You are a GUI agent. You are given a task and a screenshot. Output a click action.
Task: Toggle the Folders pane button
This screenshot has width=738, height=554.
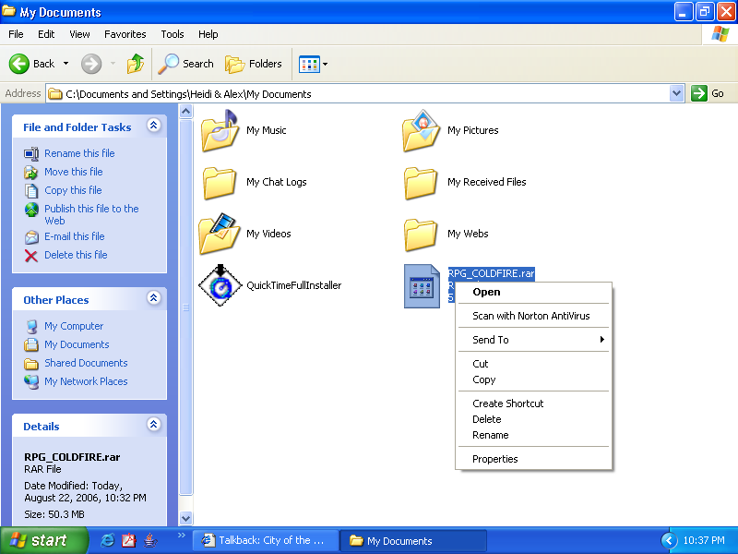point(254,64)
